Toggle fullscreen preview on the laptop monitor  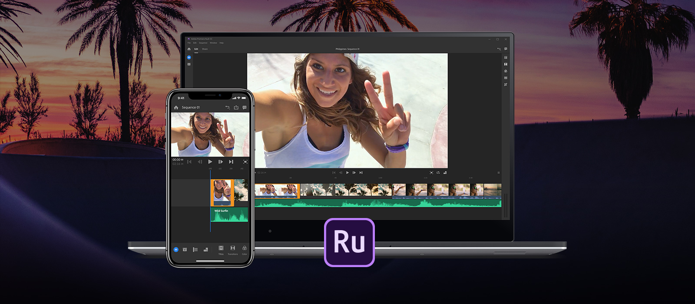431,172
